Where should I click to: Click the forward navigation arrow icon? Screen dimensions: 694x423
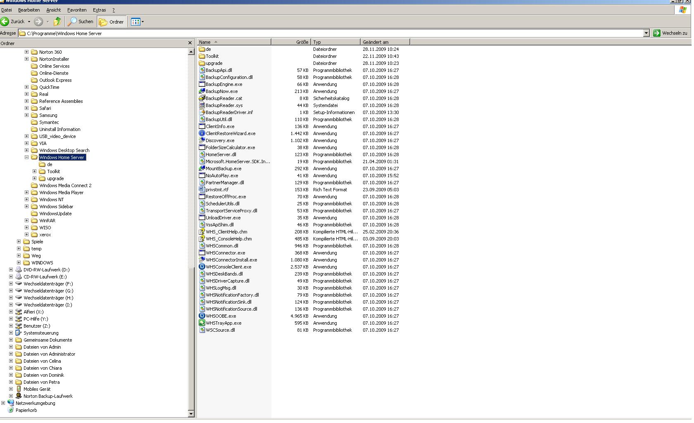38,21
